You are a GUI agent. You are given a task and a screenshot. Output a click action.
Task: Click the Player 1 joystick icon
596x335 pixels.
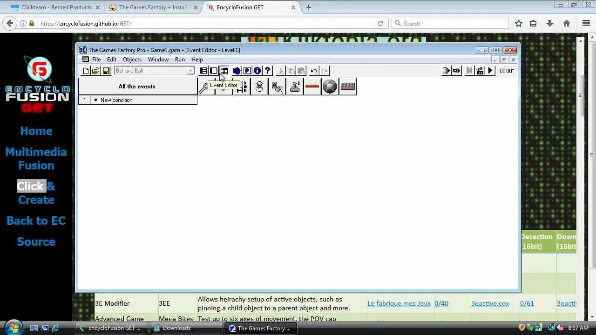295,87
